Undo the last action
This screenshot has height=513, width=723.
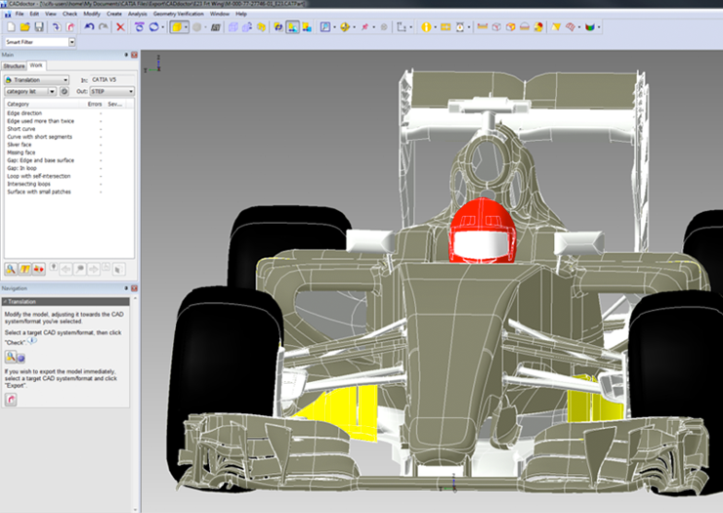coord(89,27)
